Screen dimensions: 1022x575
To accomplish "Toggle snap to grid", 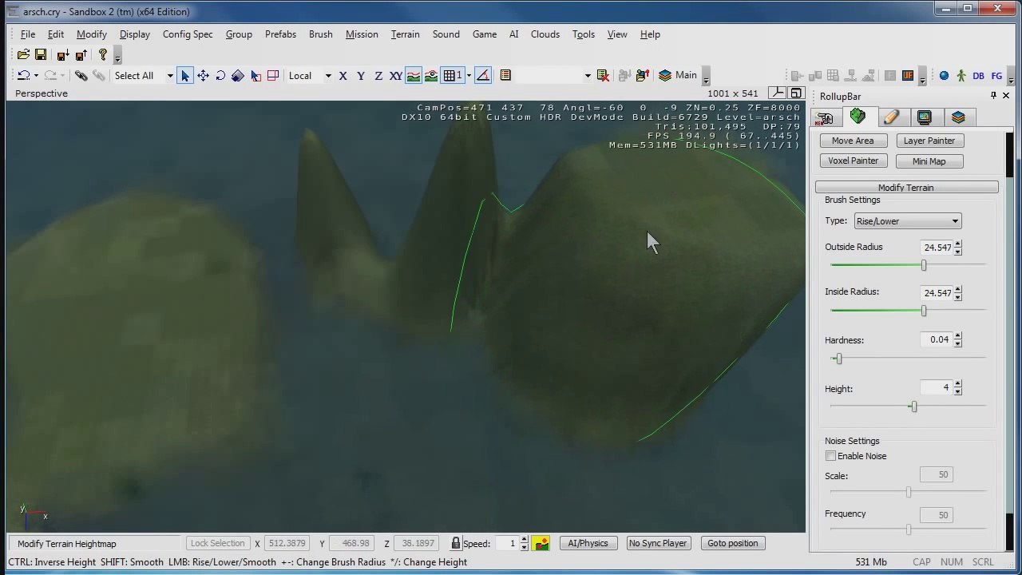I will 453,76.
